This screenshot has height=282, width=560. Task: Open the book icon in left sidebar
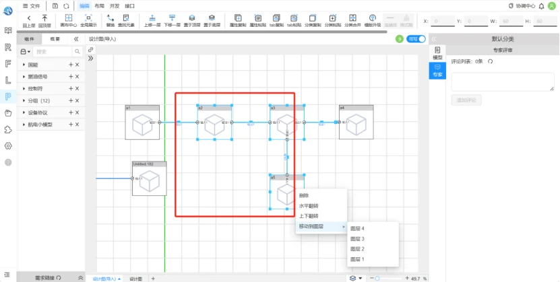tap(8, 31)
